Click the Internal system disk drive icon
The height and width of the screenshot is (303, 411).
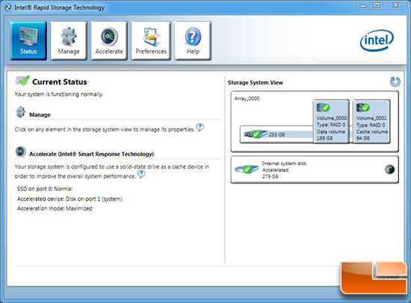pos(247,169)
